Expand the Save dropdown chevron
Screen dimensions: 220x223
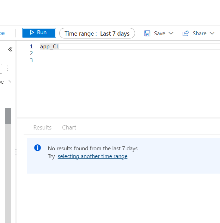click(171, 33)
